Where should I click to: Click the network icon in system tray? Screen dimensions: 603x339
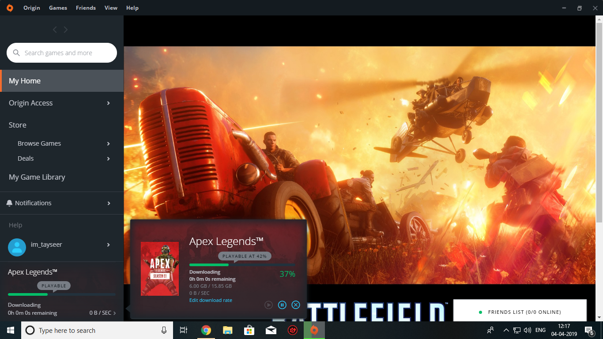[x=517, y=330]
